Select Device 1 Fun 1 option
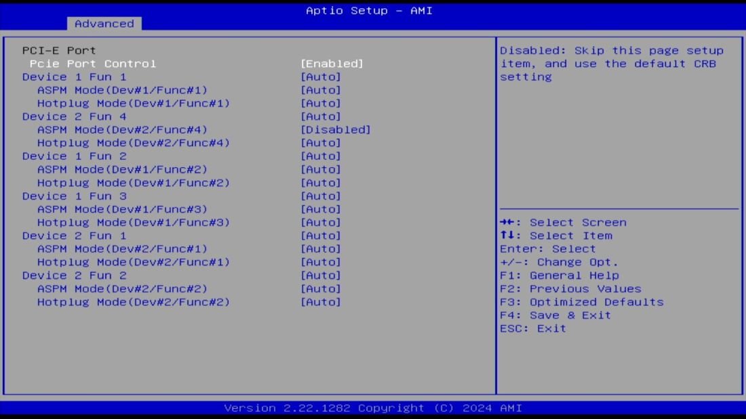This screenshot has height=419, width=746. tap(74, 77)
